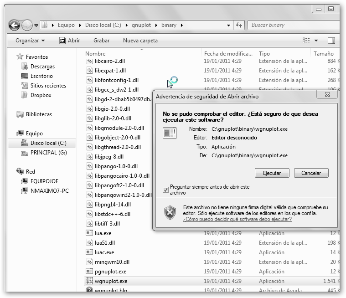Click the 'Buscar binary' search field
The image size is (346, 298).
pyautogui.click(x=292, y=26)
